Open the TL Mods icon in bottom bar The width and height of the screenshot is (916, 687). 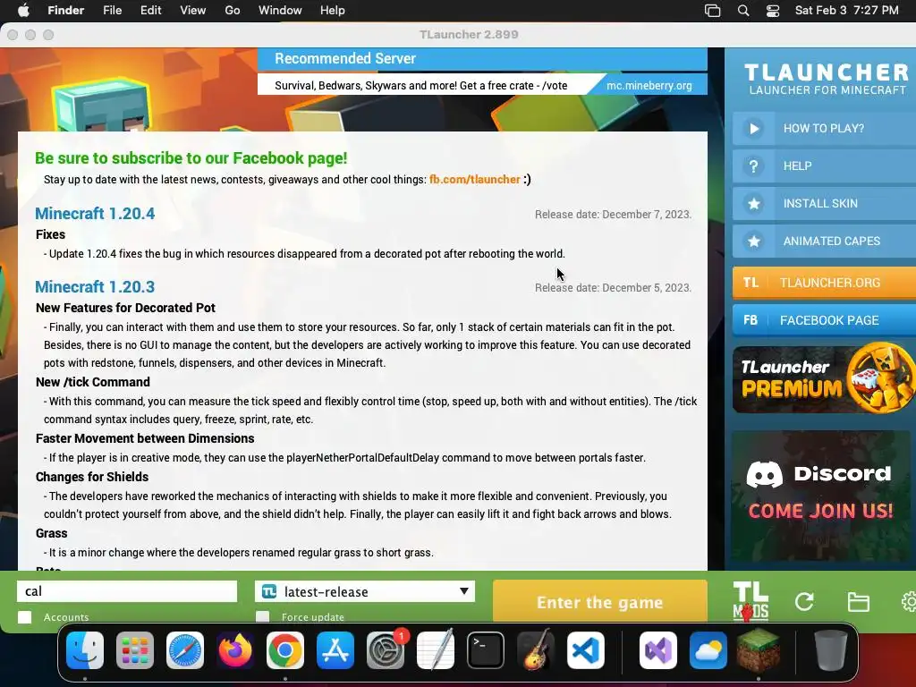click(751, 601)
